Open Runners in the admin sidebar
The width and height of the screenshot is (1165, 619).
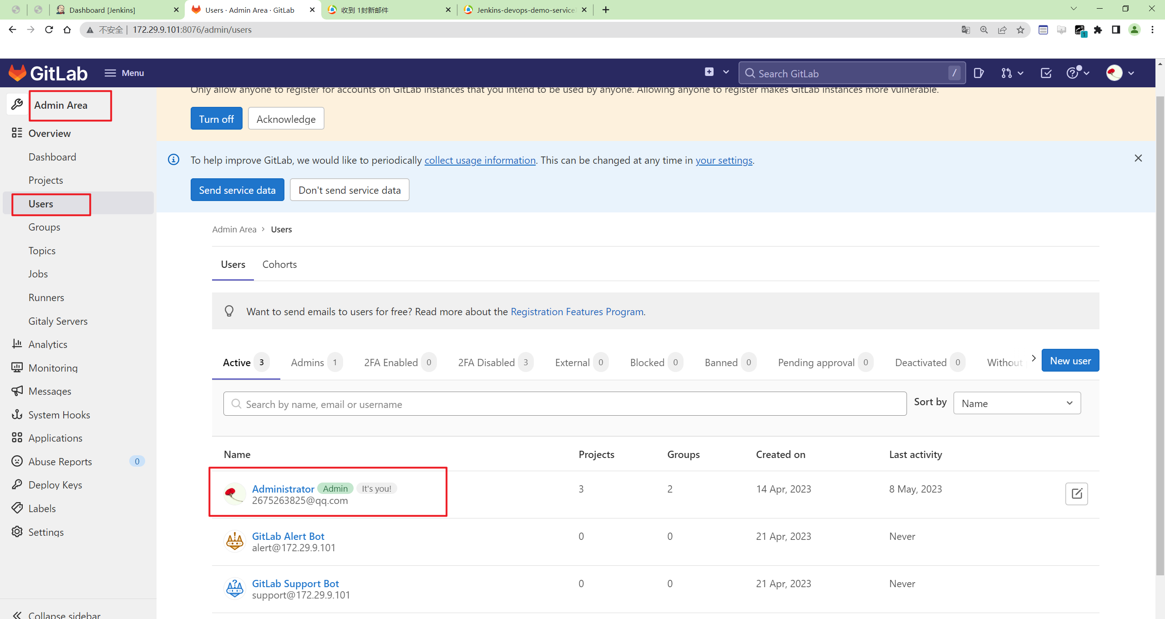[x=46, y=297]
